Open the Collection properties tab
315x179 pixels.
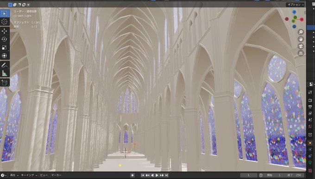310,135
